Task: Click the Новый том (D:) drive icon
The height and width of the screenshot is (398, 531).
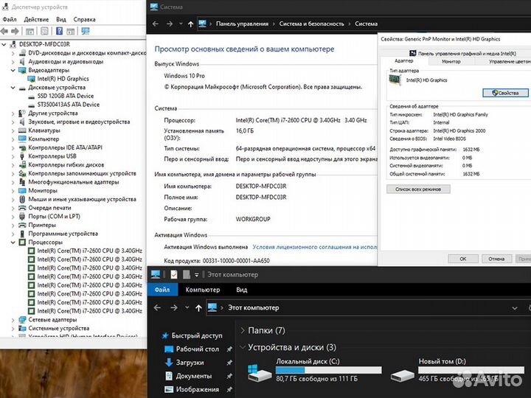Action: pos(403,375)
